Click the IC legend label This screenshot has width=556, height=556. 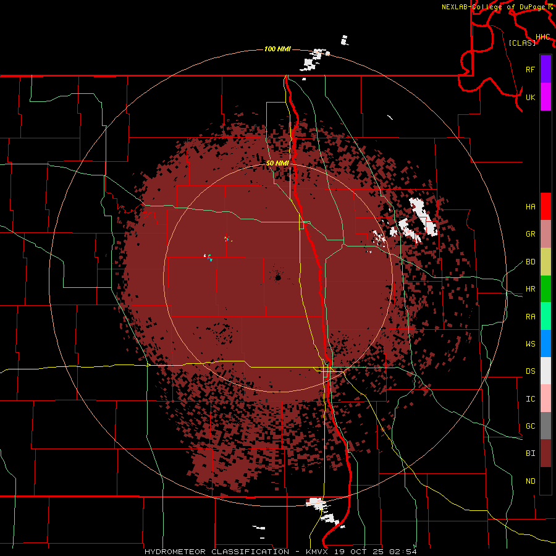[x=530, y=399]
